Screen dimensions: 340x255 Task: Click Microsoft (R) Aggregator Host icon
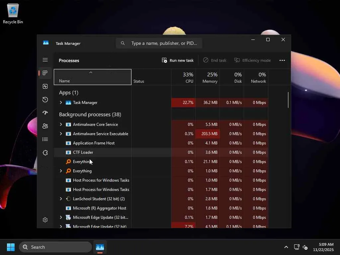(68, 208)
